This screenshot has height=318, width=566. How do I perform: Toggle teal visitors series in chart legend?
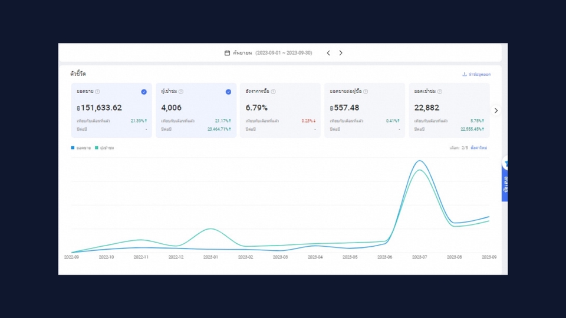(x=104, y=148)
